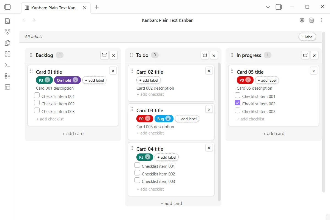Image resolution: width=330 pixels, height=220 pixels.
Task: Remove Card 05 title card
Action: tap(313, 71)
